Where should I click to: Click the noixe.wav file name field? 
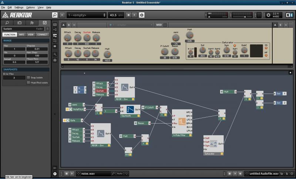94,173
